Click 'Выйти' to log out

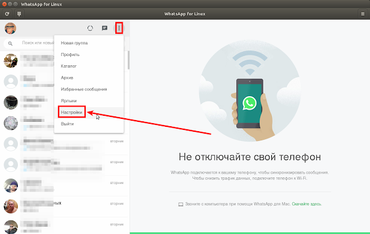pyautogui.click(x=89, y=124)
